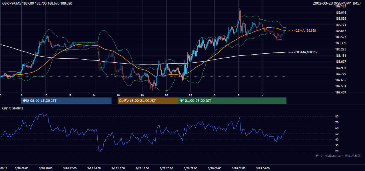
Task: Click RSI scale level 80
Action: (x=337, y=117)
